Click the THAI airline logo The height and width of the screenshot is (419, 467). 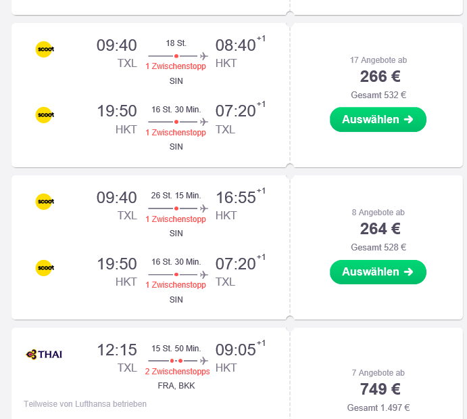coord(44,354)
